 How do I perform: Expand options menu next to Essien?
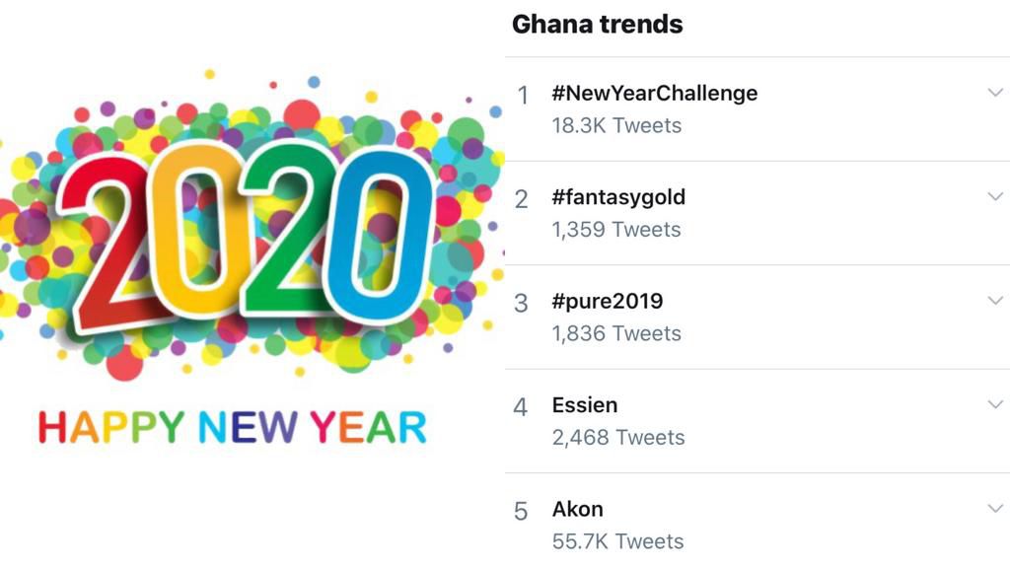point(995,404)
